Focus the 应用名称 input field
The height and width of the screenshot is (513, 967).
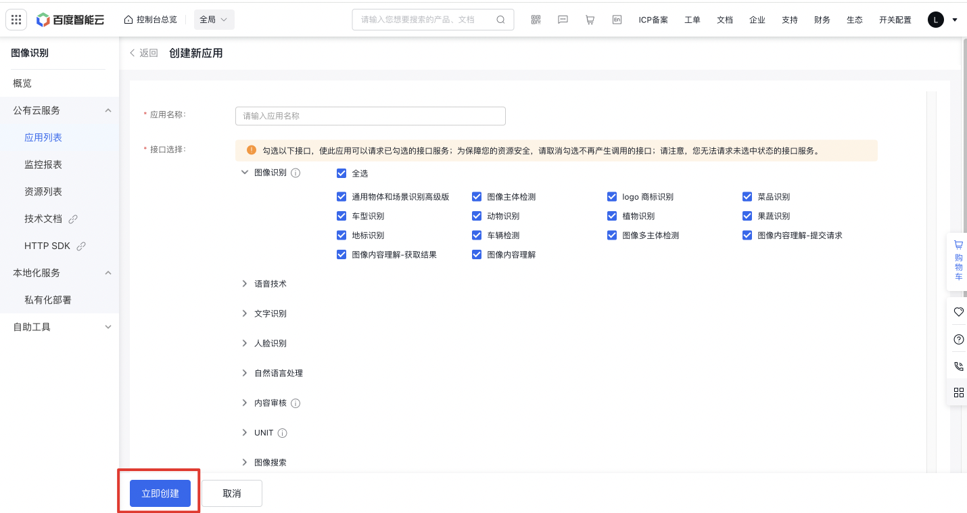click(x=371, y=116)
